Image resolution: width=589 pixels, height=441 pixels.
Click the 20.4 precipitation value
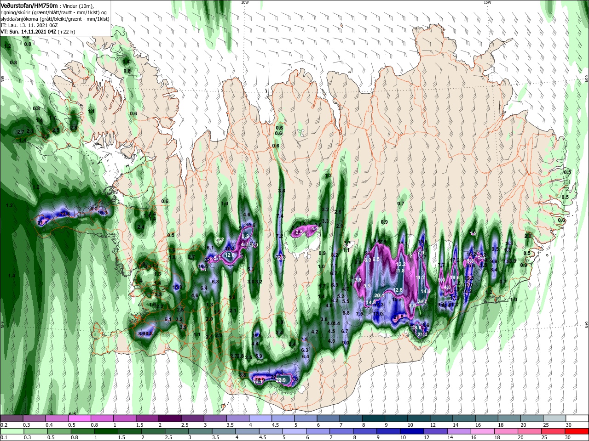[x=379, y=295]
